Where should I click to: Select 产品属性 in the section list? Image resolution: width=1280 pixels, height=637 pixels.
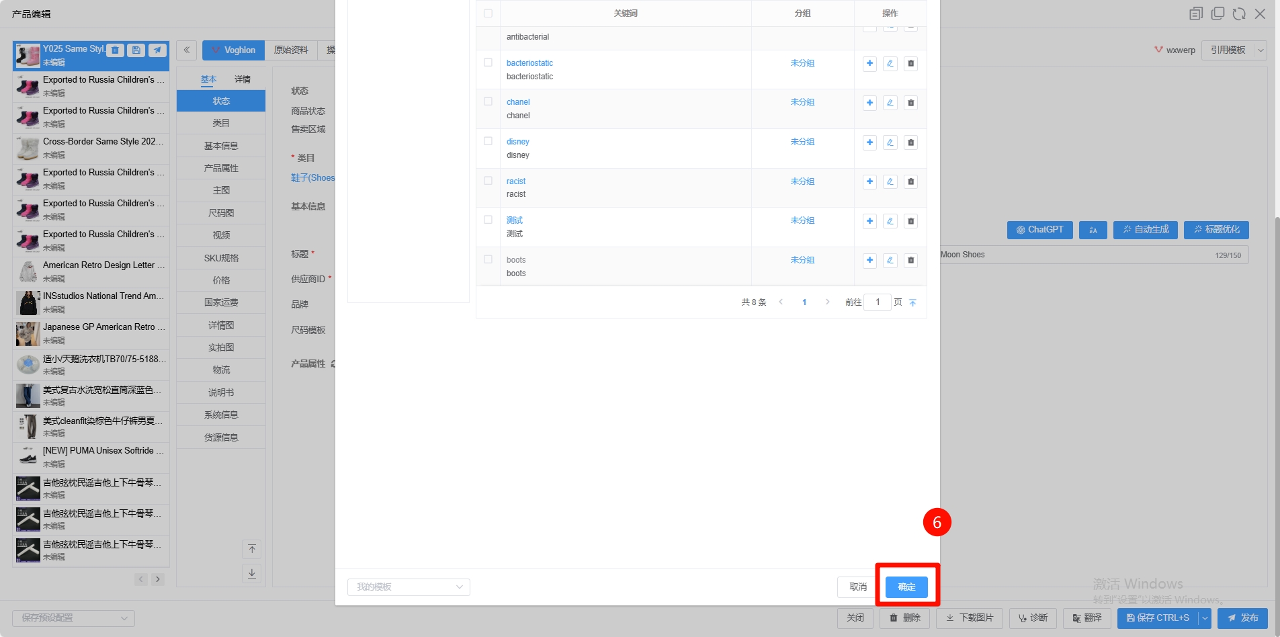point(221,168)
